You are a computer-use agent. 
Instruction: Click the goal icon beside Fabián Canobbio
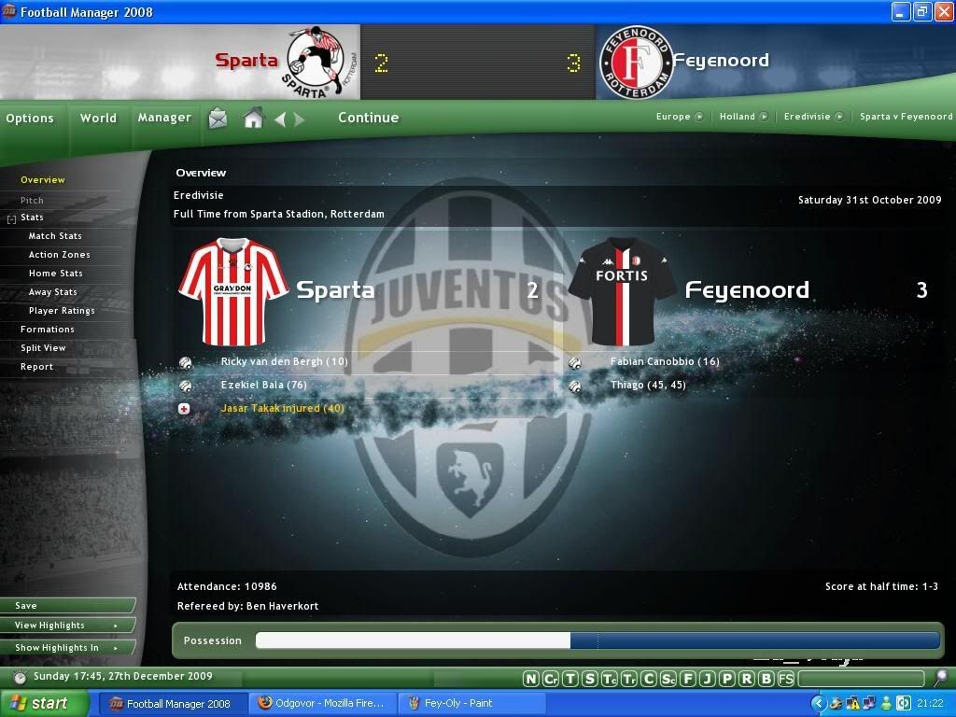(x=574, y=363)
